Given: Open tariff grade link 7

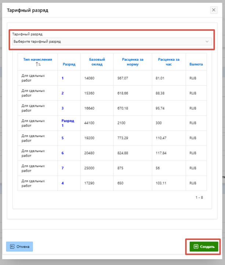Looking at the screenshot, I should [x=63, y=168].
